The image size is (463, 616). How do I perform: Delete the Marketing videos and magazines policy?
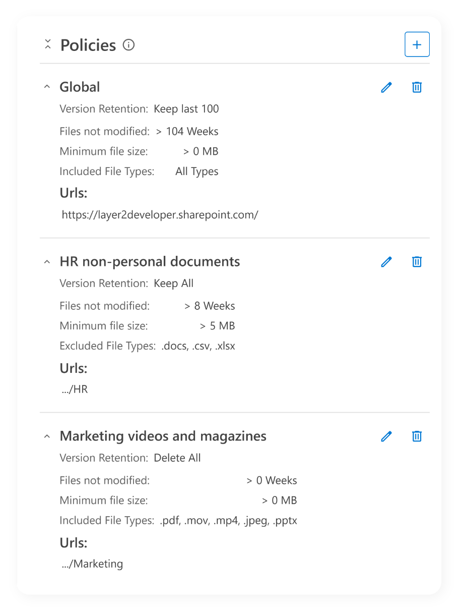coord(417,436)
